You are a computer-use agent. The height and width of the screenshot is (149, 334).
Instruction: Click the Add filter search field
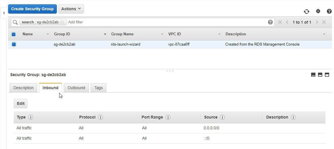click(x=166, y=22)
